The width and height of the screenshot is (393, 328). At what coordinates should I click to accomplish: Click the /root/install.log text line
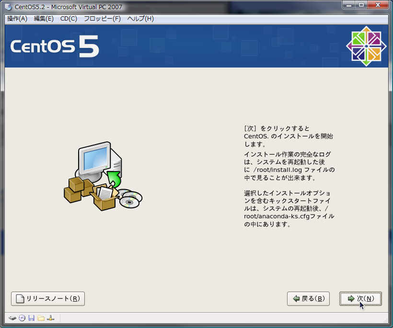289,170
